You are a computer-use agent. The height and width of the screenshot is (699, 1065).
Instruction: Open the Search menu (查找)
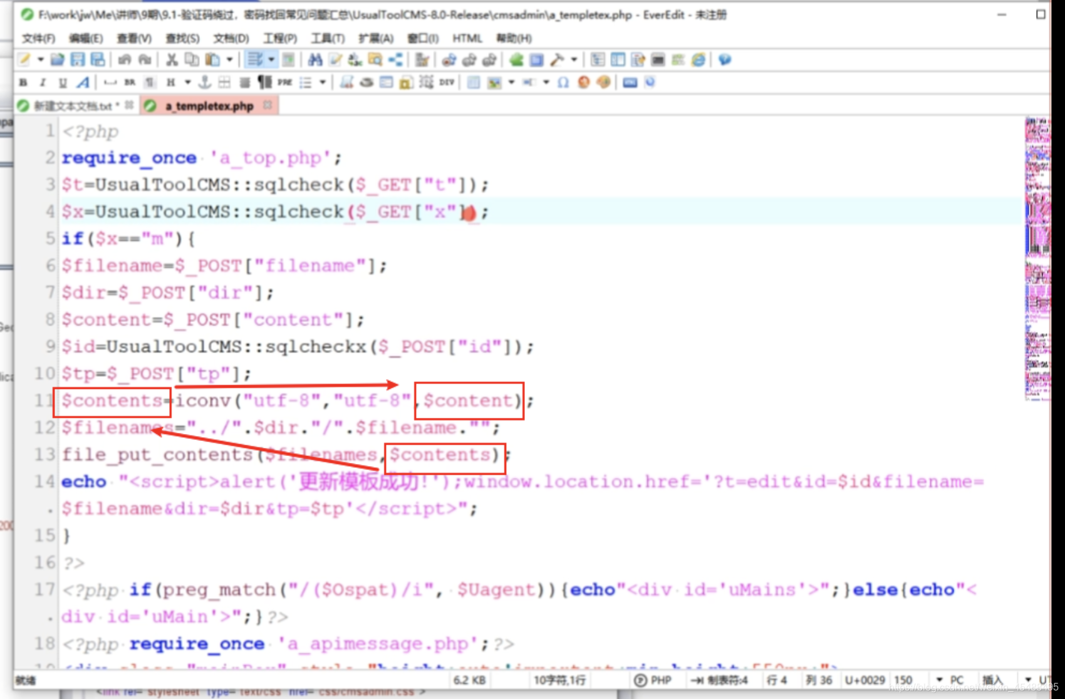point(182,38)
